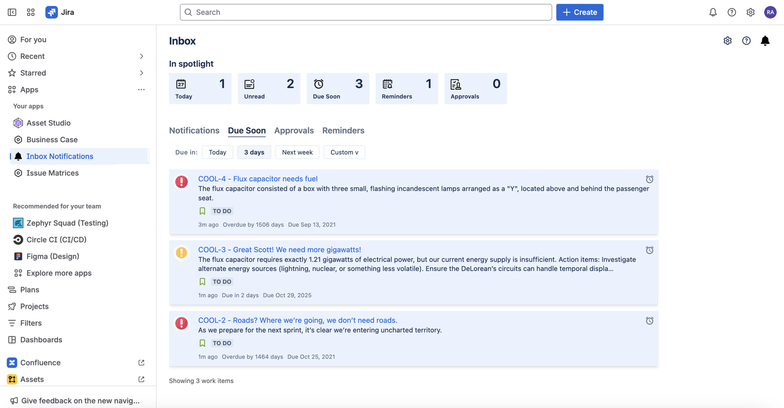Open the app switcher grid icon
Image resolution: width=784 pixels, height=408 pixels.
pos(31,12)
